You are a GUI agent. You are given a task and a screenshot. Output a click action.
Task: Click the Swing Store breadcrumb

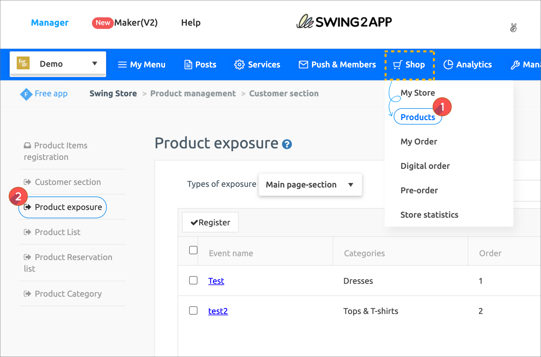click(113, 93)
